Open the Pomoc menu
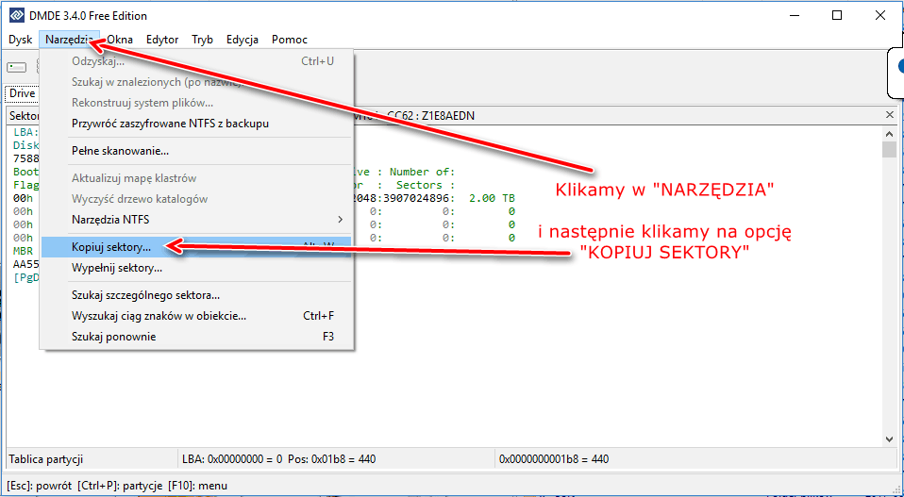The width and height of the screenshot is (904, 497). click(x=289, y=40)
